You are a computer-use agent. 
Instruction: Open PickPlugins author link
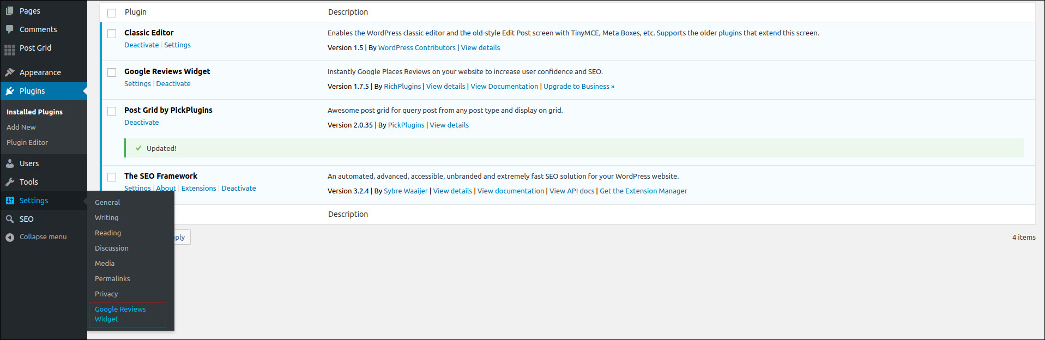point(406,125)
